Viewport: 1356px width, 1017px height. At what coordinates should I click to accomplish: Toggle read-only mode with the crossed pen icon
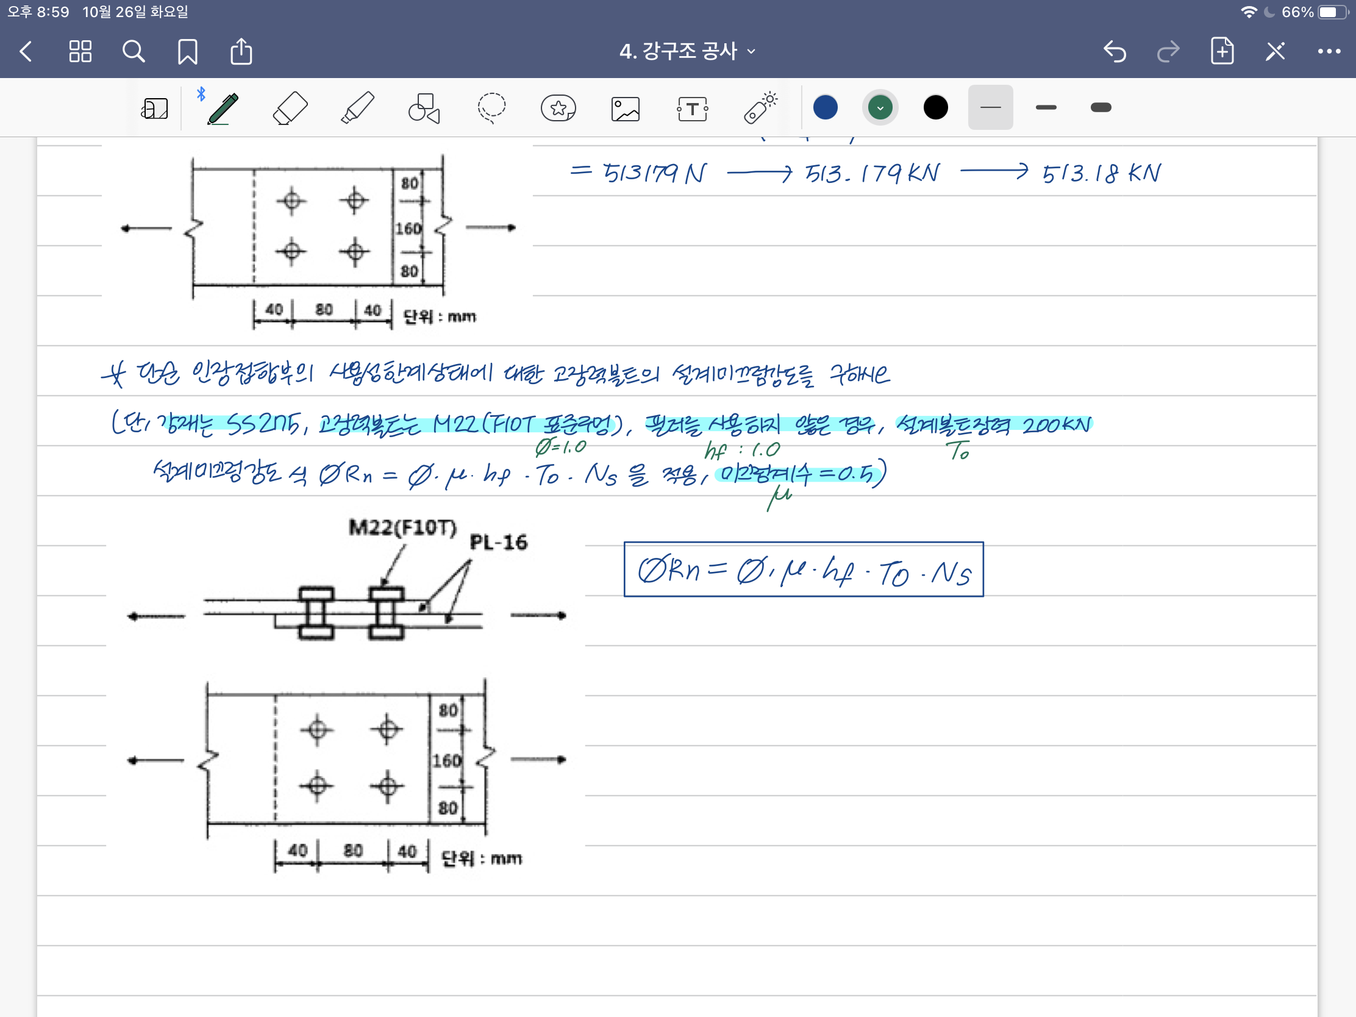pyautogui.click(x=1276, y=51)
